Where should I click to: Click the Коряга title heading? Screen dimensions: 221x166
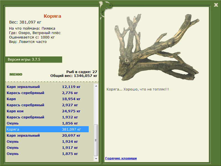pos(52,16)
